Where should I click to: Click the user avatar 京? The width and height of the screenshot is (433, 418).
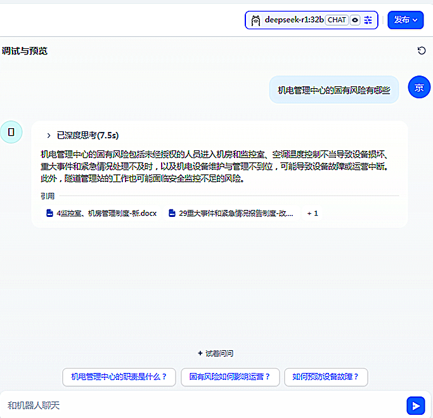point(419,88)
